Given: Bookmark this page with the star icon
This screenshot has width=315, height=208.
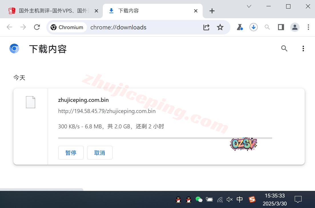Looking at the screenshot, I should [x=220, y=27].
